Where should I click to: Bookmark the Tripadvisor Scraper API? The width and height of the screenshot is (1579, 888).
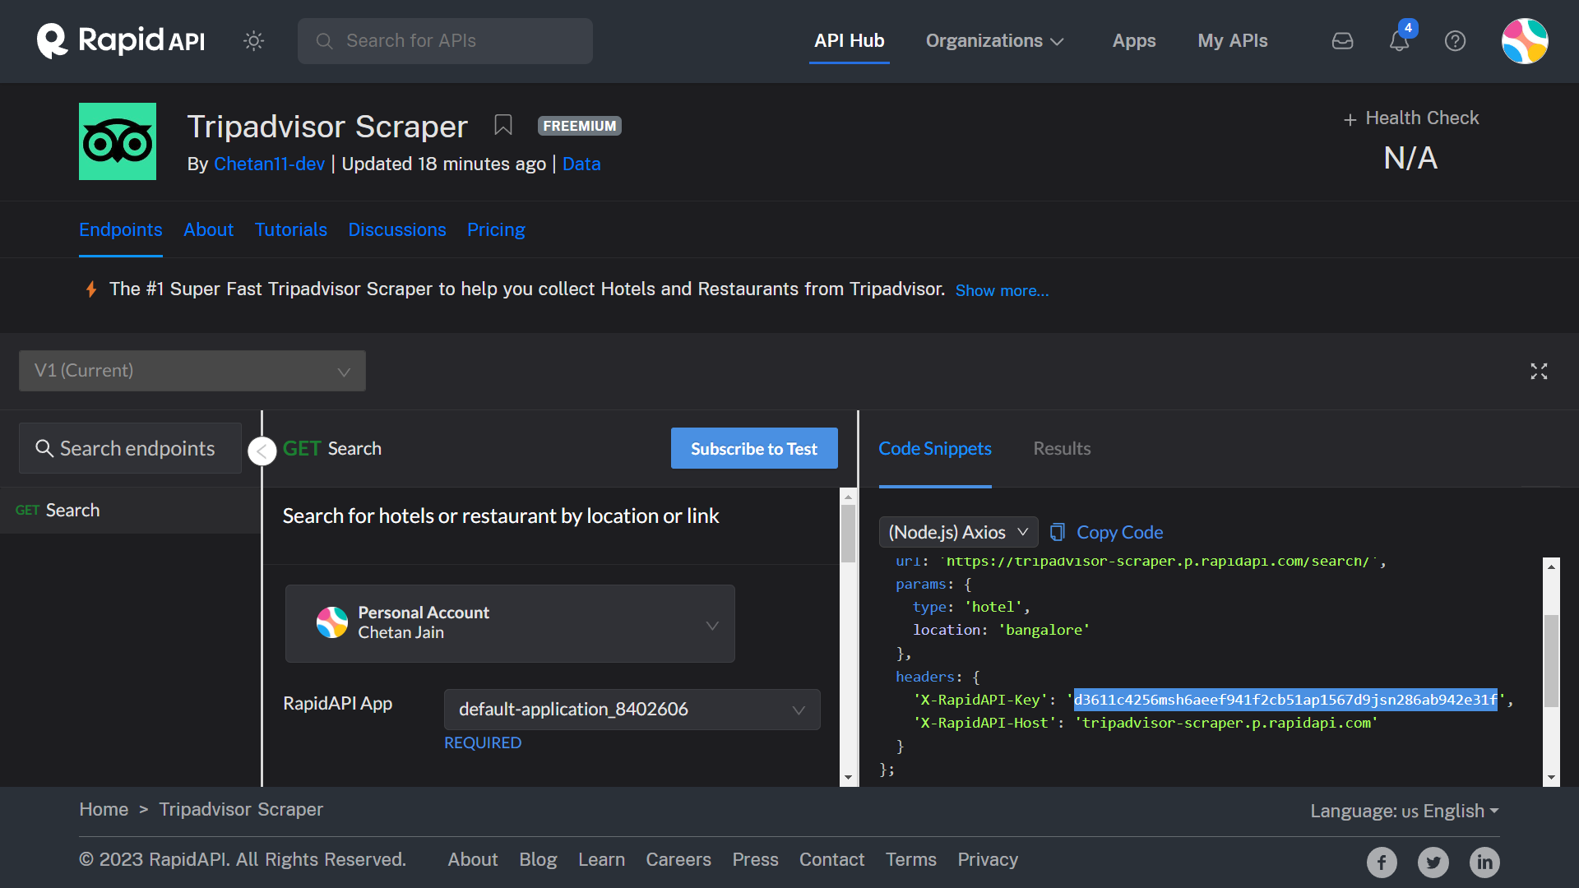click(x=502, y=125)
